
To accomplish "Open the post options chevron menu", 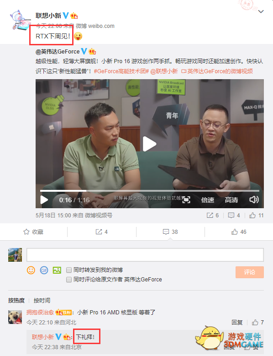I will click(261, 11).
